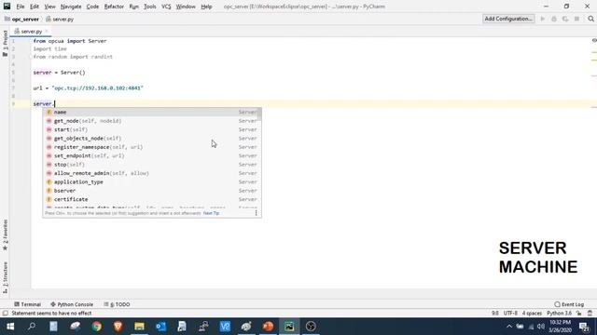Click the Add Configuration button
This screenshot has width=597, height=335.
pyautogui.click(x=508, y=19)
